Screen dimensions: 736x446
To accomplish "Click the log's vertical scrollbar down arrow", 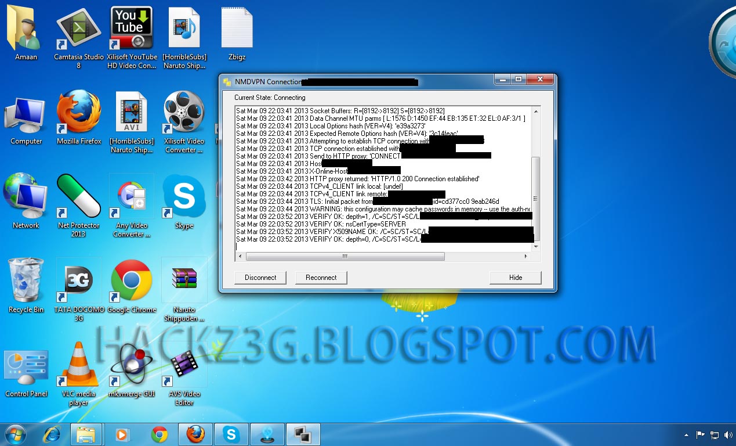I will (x=536, y=246).
